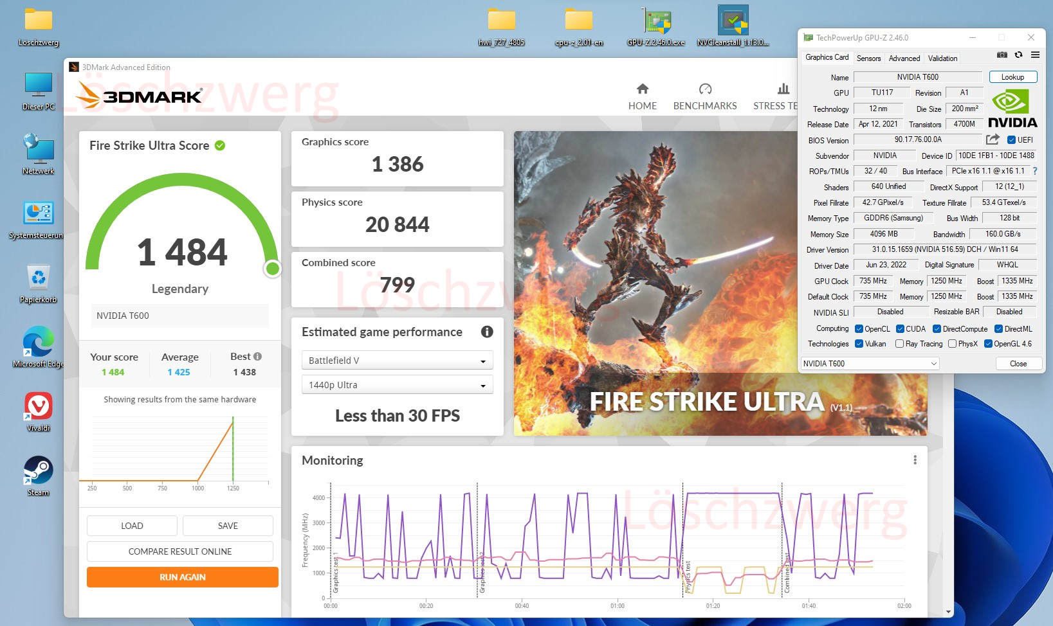Click the green validation checkmark beside Fire Strike Ultra Score

coord(220,145)
